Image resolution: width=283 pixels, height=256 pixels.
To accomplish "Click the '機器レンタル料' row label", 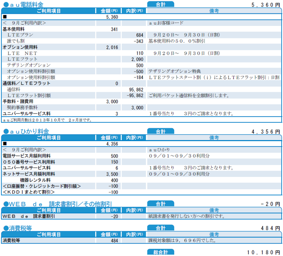I will 35,180.
